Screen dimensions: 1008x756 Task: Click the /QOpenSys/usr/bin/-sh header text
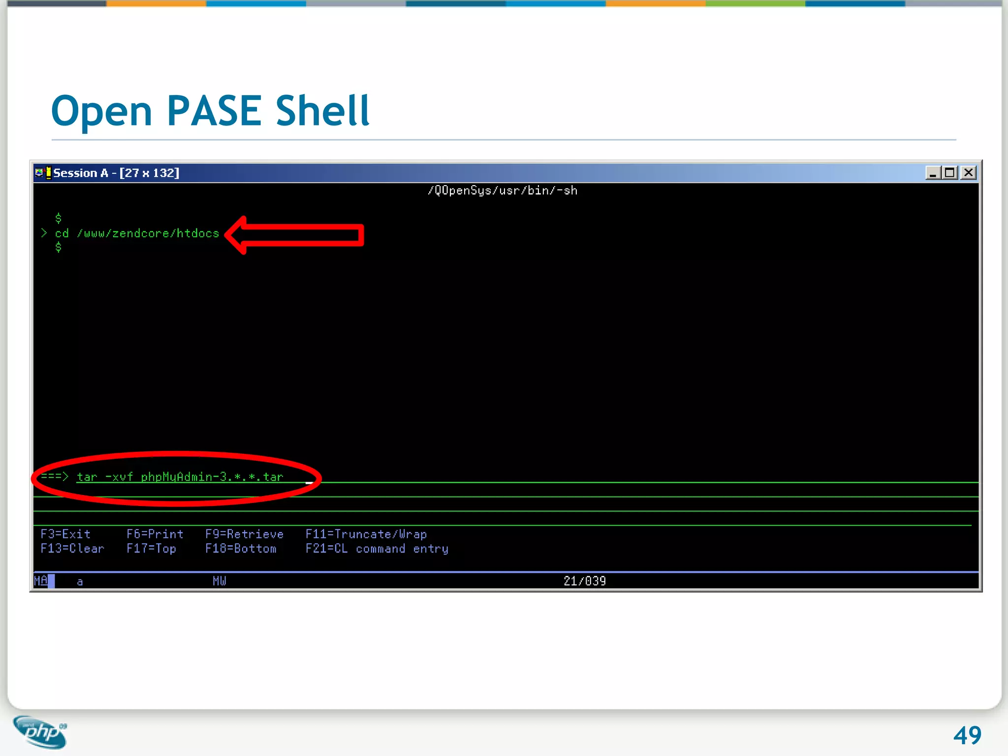[503, 190]
